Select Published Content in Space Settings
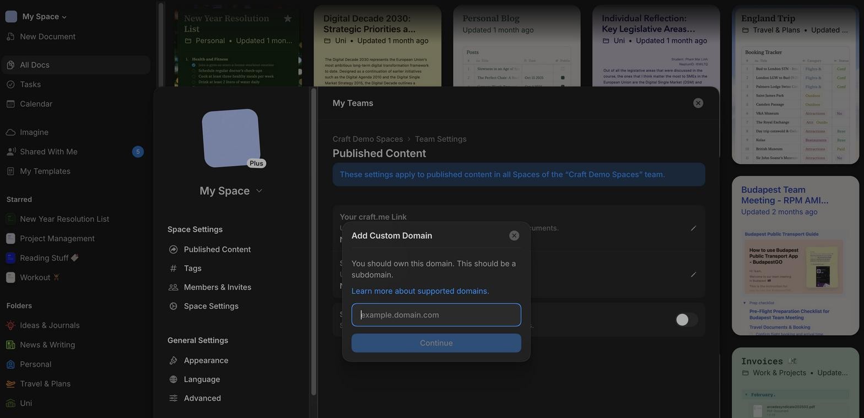Screen dimensions: 864x418 [x=217, y=250]
